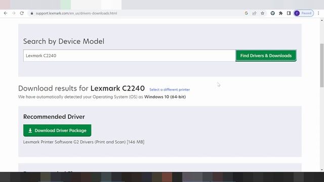Click the Lexmark C2240 search field
324x182 pixels.
[x=130, y=56]
